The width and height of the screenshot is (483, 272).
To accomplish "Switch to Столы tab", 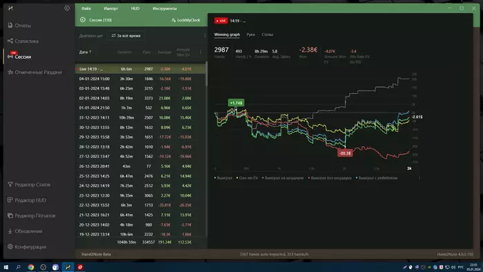I will (x=268, y=35).
